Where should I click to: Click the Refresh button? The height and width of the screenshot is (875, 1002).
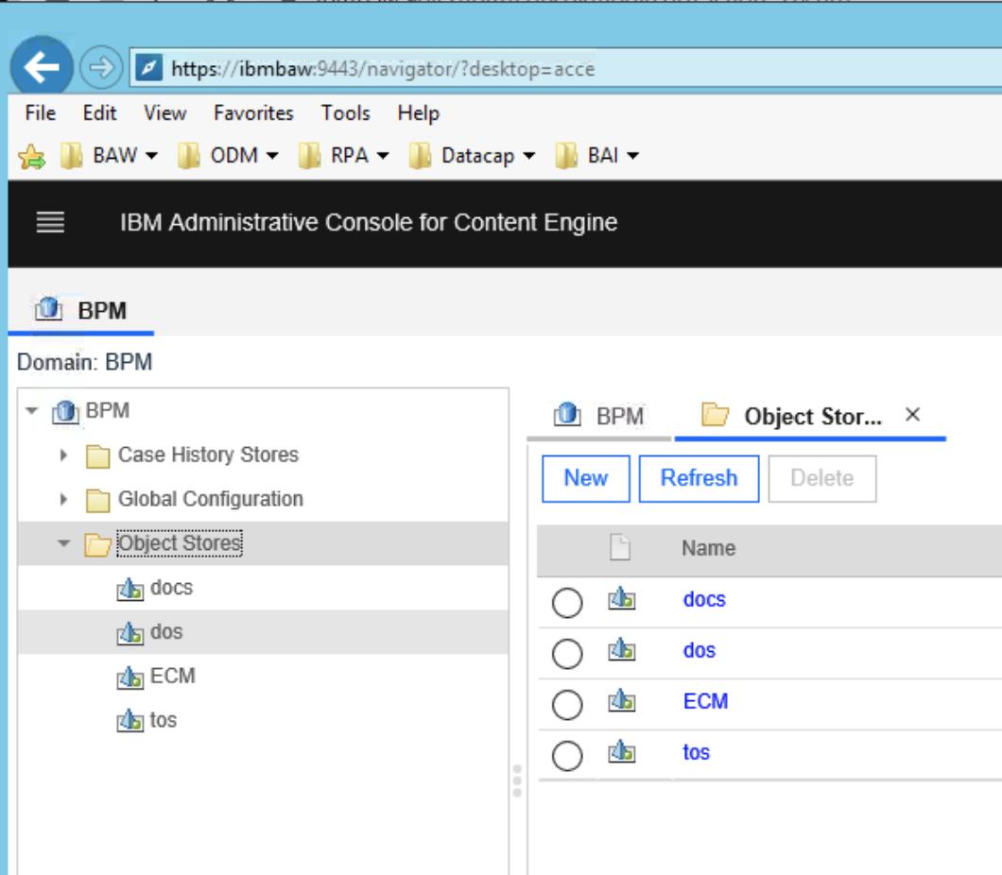(700, 478)
